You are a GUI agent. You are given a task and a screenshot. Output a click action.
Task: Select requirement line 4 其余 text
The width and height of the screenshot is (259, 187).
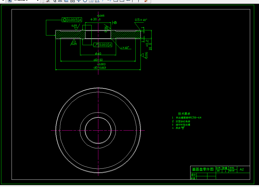[x=178, y=128]
